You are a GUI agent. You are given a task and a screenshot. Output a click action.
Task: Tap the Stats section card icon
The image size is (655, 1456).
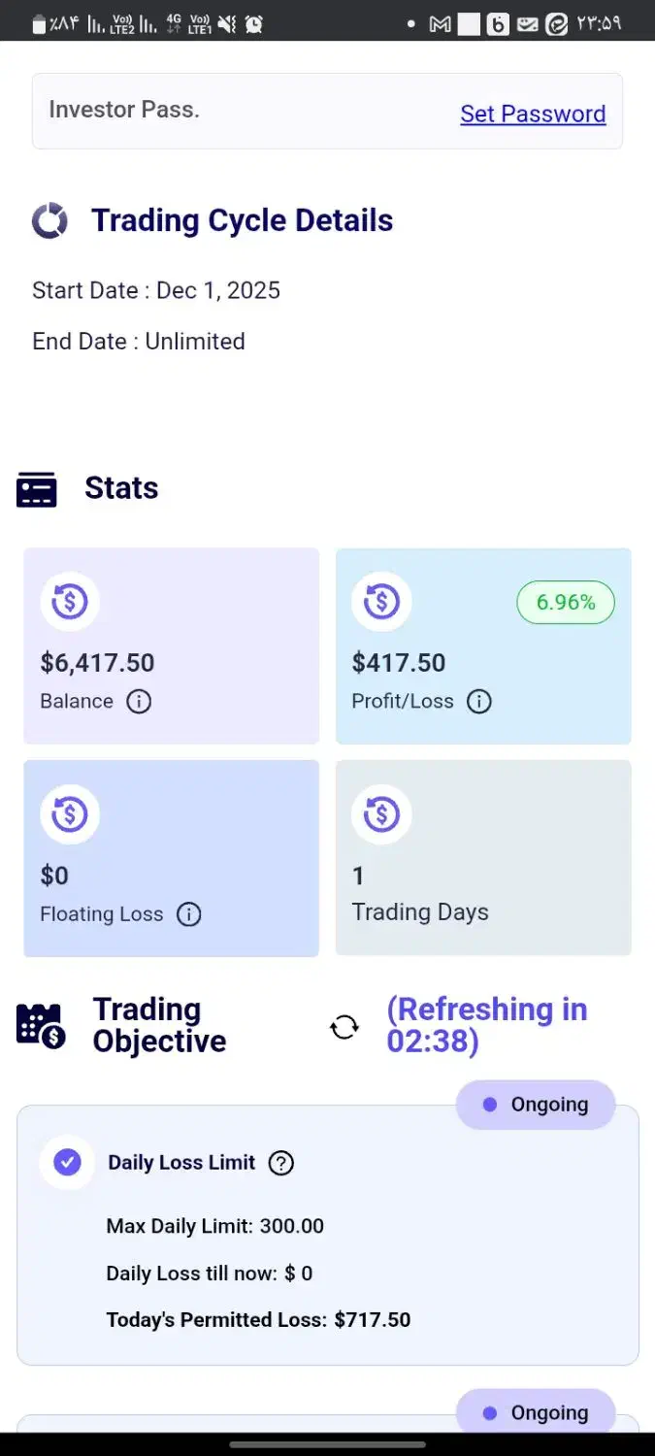coord(37,488)
